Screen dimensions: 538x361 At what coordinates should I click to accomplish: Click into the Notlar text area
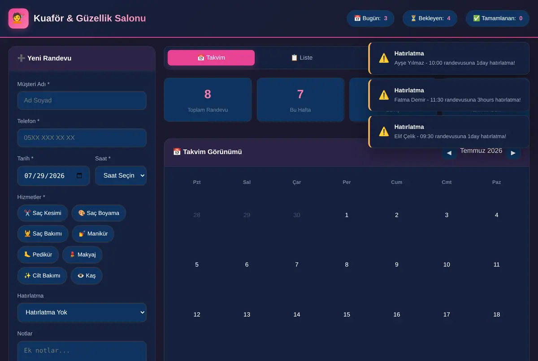(82, 351)
